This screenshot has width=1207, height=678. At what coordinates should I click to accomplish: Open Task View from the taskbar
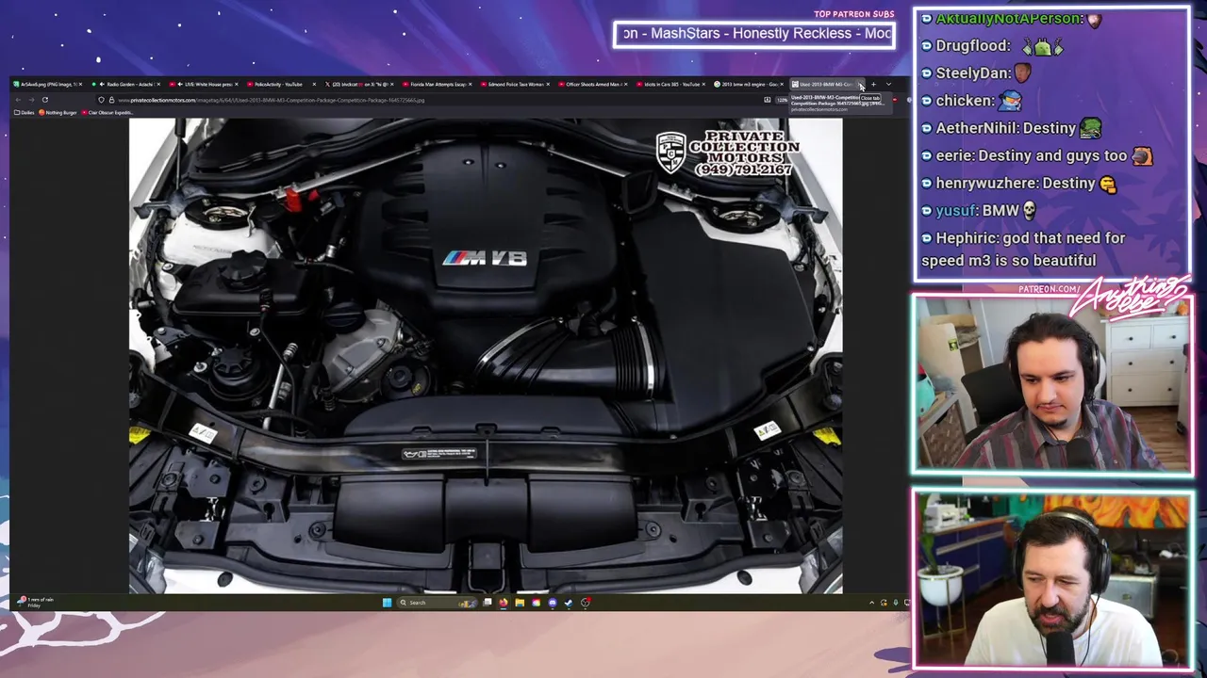point(488,603)
